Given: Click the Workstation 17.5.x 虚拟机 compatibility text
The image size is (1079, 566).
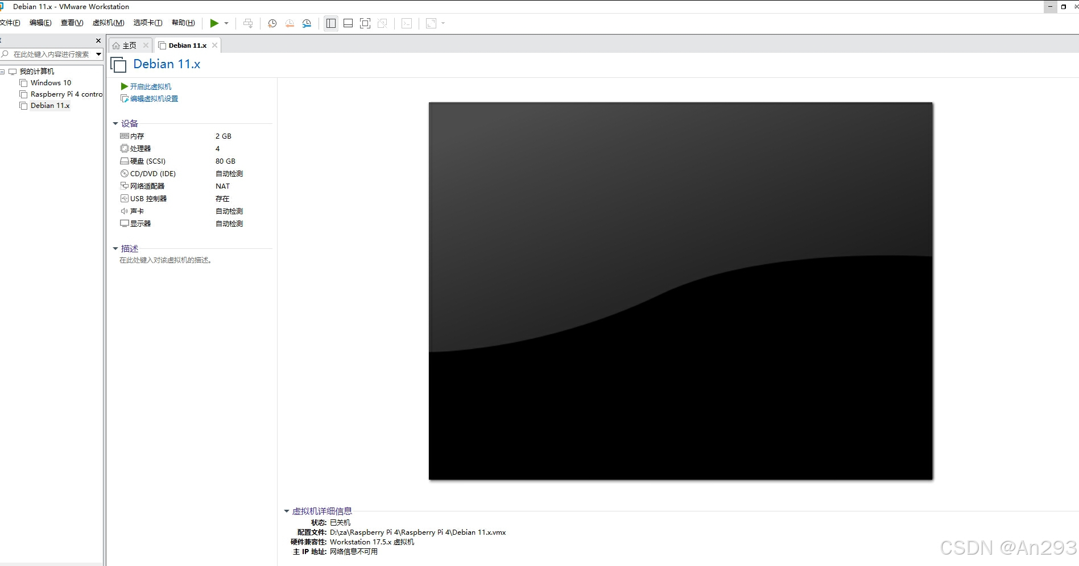Looking at the screenshot, I should [372, 542].
